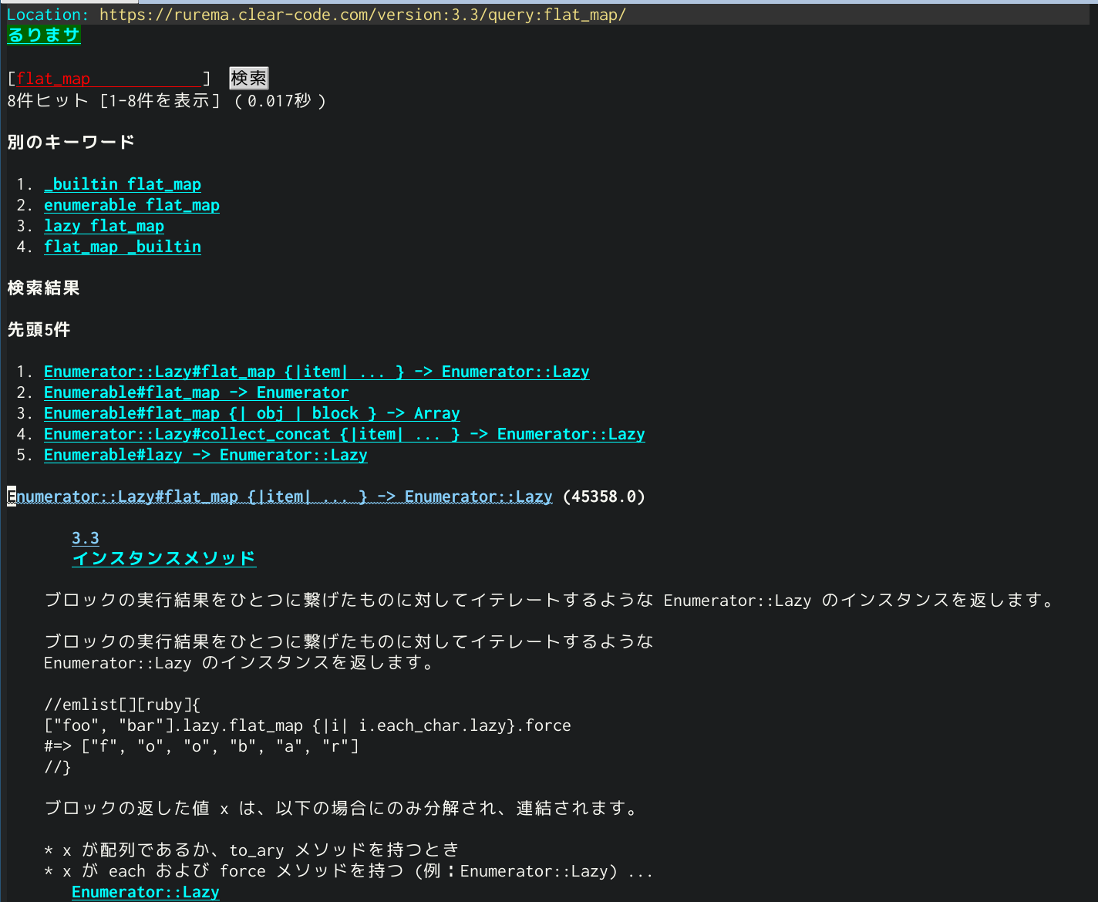The width and height of the screenshot is (1098, 902).
Task: Select the 3.3 version link
Action: click(x=86, y=538)
